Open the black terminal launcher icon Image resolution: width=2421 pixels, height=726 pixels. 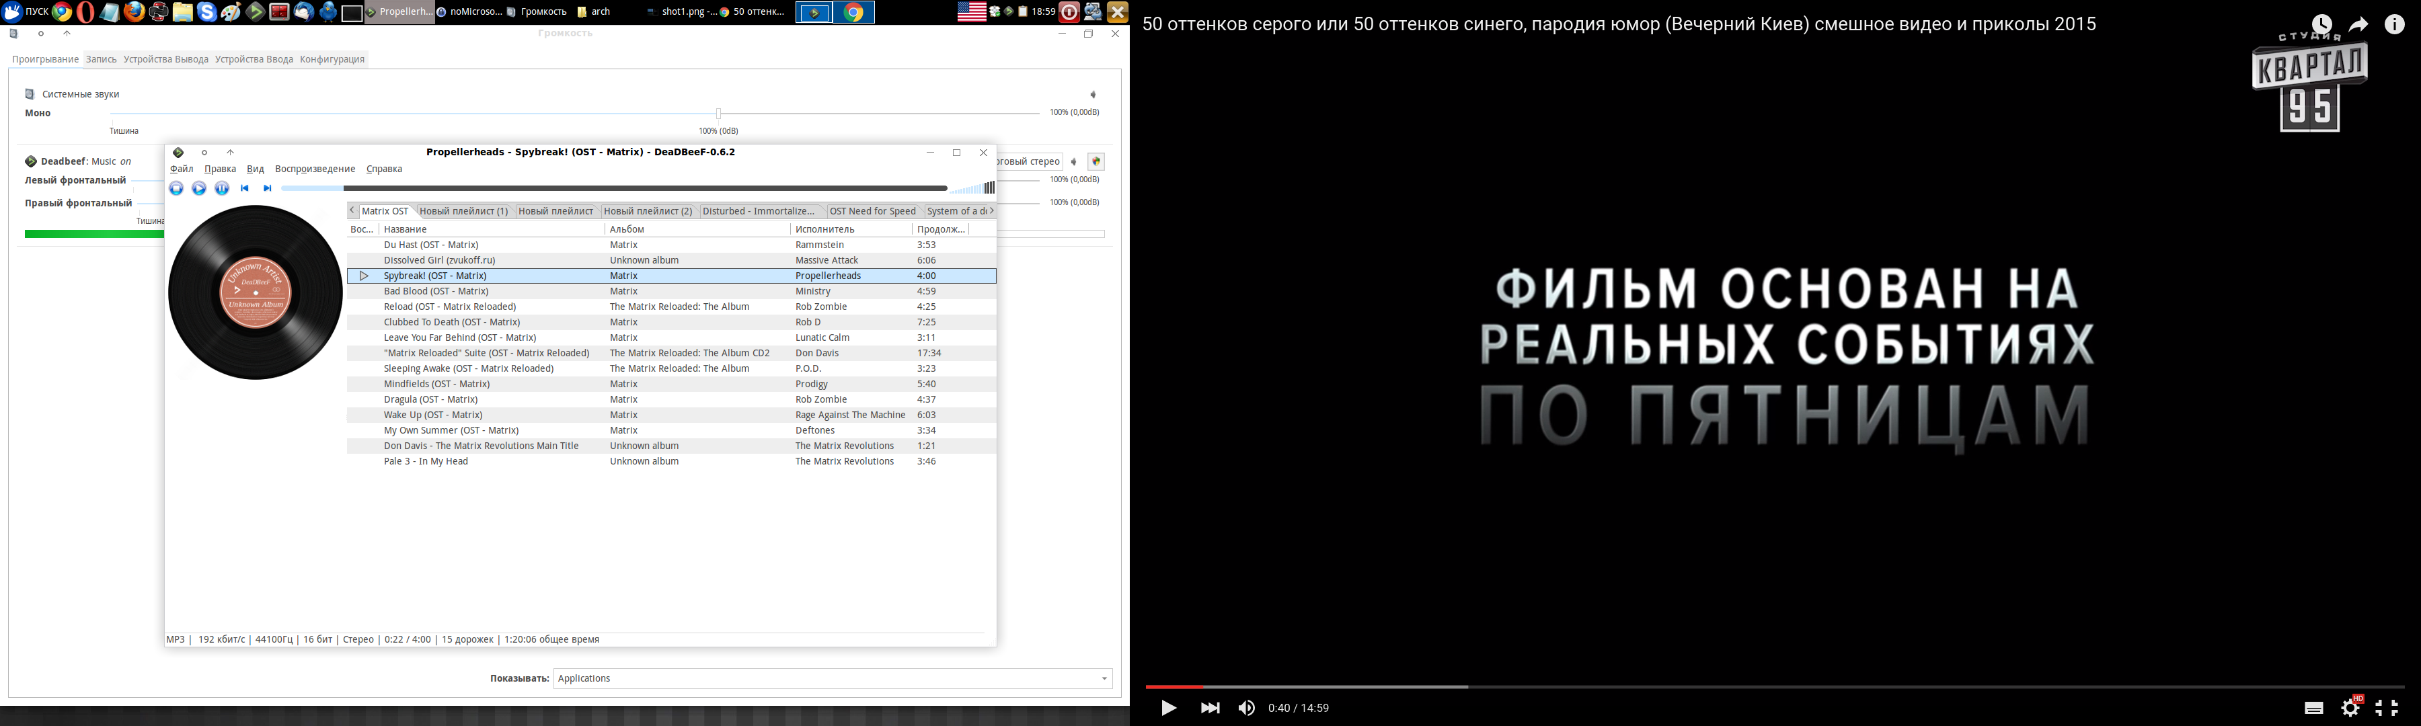coord(352,12)
